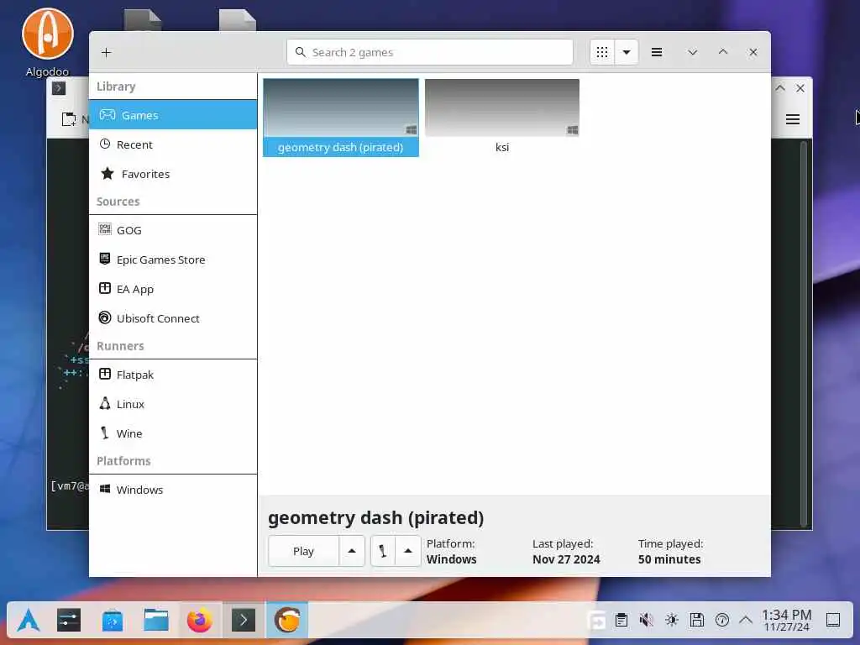
Task: Click the terminal window scrollbar
Action: point(805,333)
